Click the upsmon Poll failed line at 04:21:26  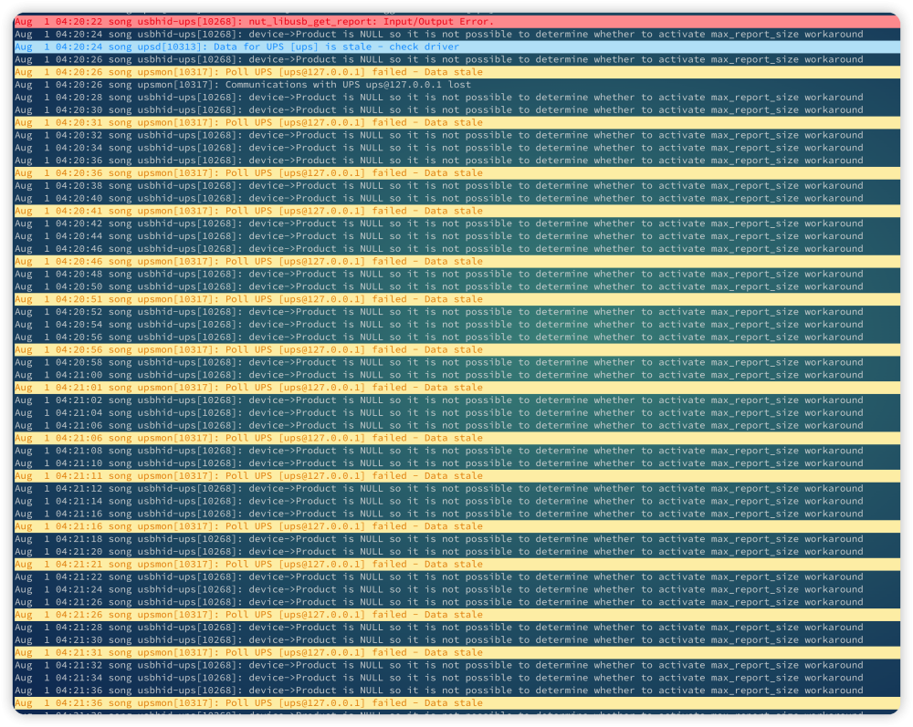[x=456, y=616]
